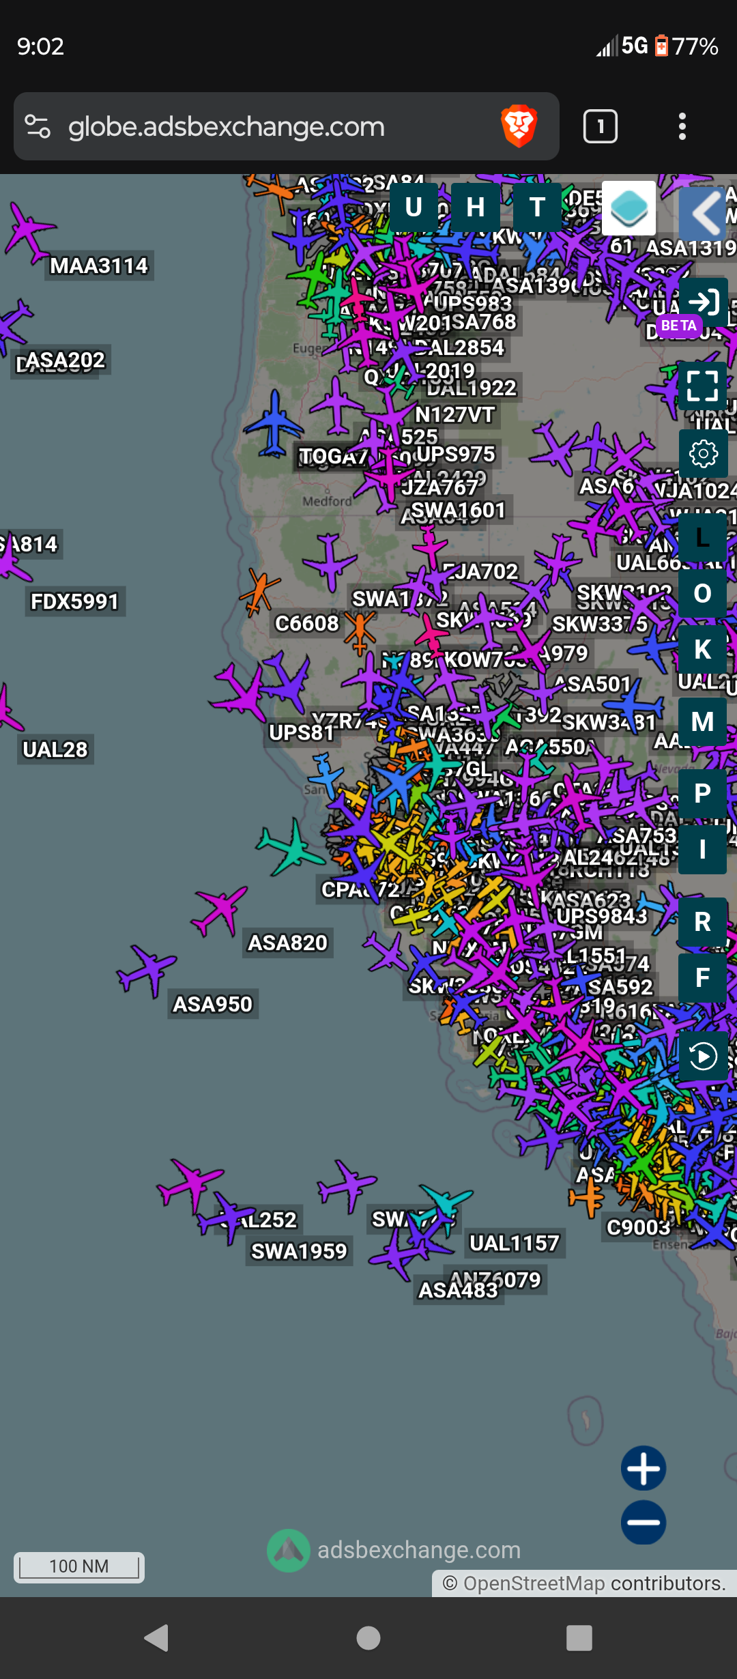The height and width of the screenshot is (1679, 737).
Task: Select the C9003 flight label
Action: point(639,1228)
